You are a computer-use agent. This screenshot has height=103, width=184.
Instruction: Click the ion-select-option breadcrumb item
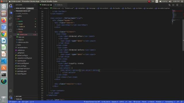point(163,8)
